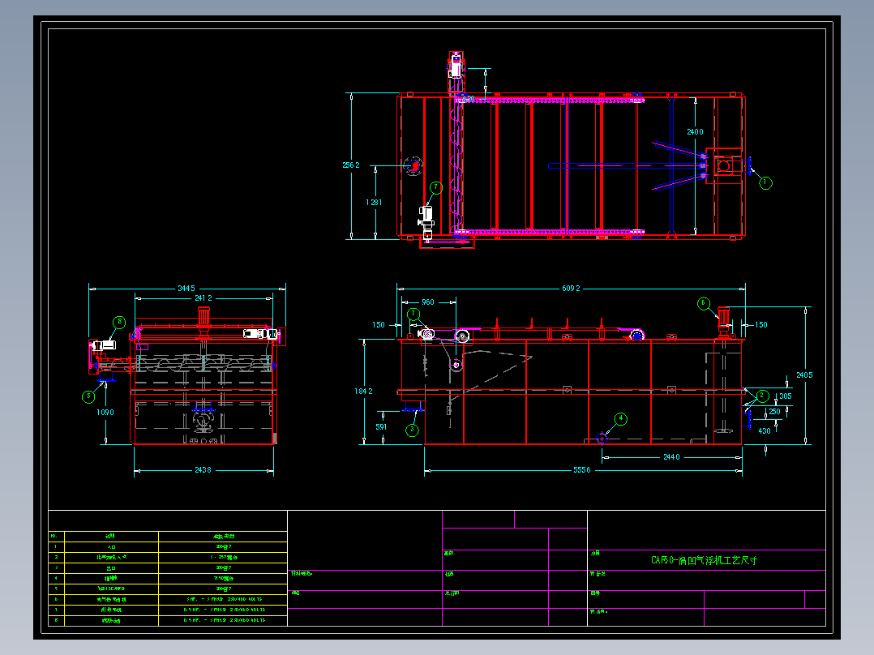Pick the 1090 height dimension text
The width and height of the screenshot is (874, 655).
coord(105,413)
